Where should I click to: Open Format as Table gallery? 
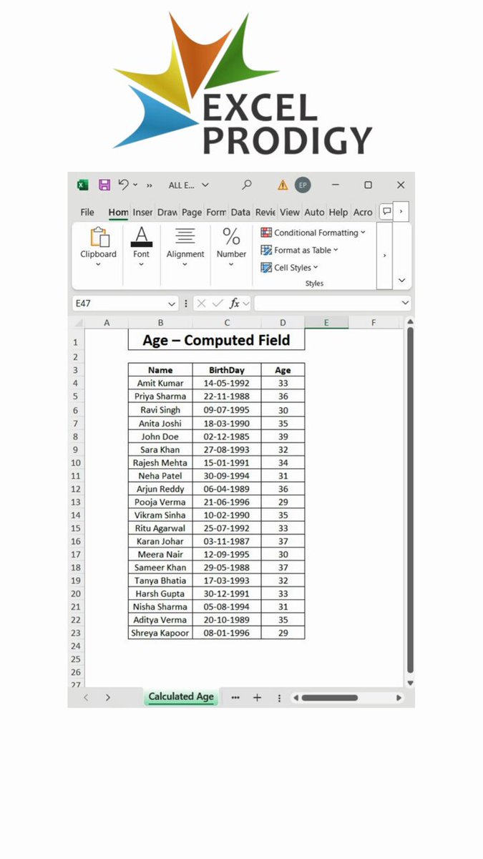299,250
